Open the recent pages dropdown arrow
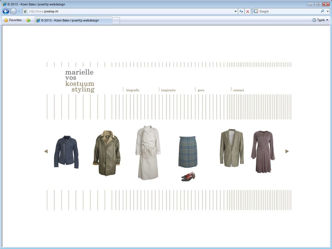332x249 pixels. point(19,11)
